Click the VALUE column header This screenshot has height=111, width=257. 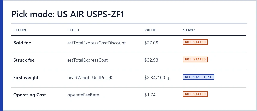click(150, 30)
